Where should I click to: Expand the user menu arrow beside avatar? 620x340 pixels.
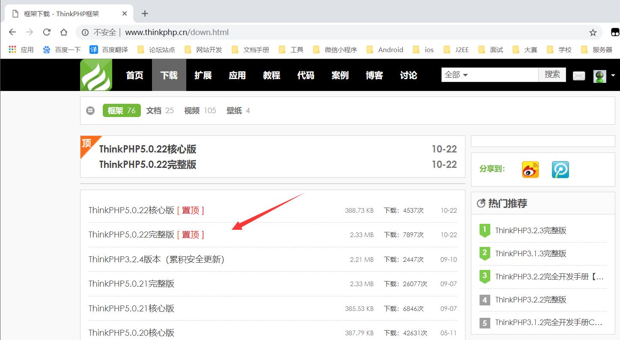click(x=613, y=75)
